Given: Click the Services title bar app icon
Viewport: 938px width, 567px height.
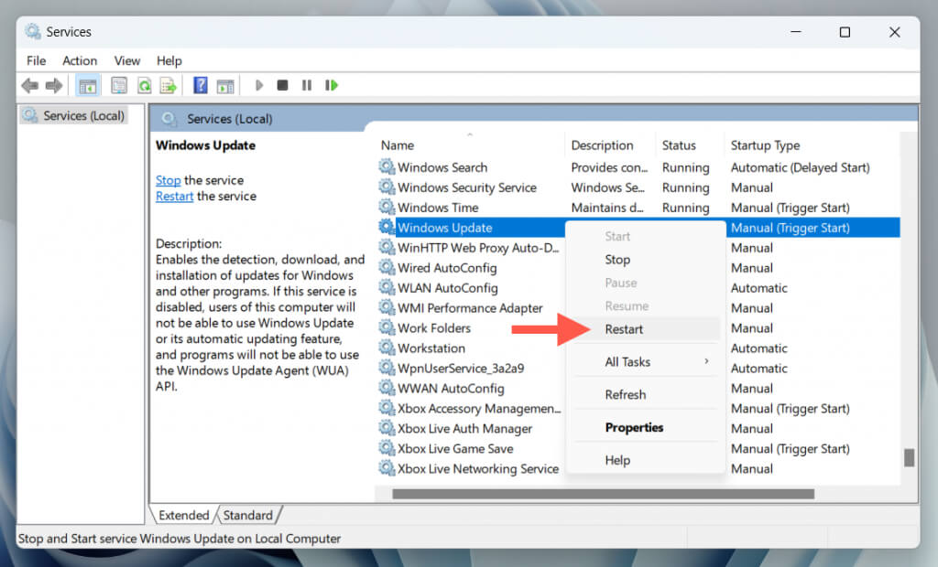Looking at the screenshot, I should coord(32,32).
